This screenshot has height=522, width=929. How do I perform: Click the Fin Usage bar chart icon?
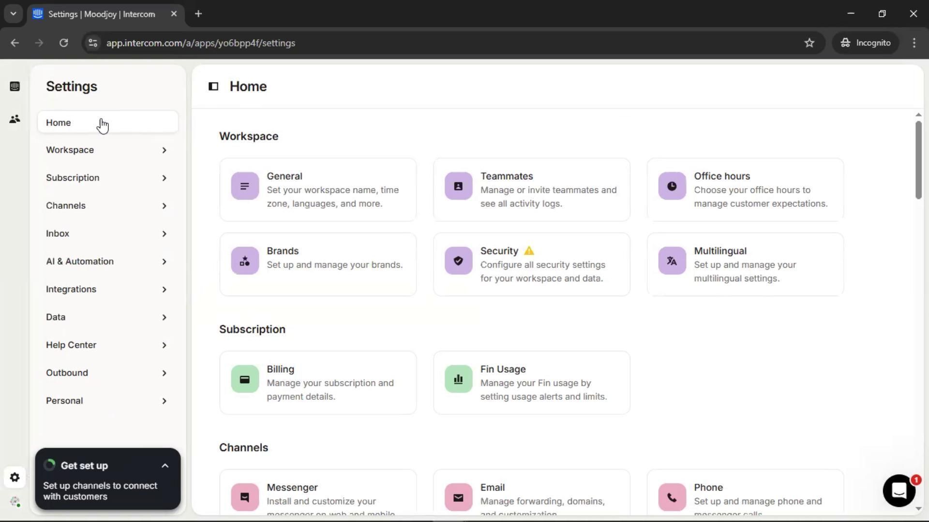(x=458, y=379)
